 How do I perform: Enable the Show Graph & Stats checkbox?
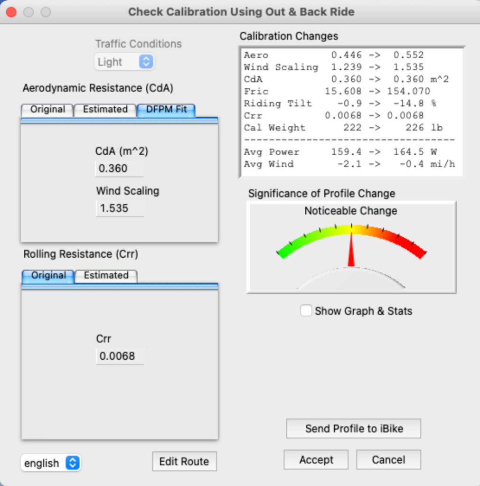click(306, 311)
